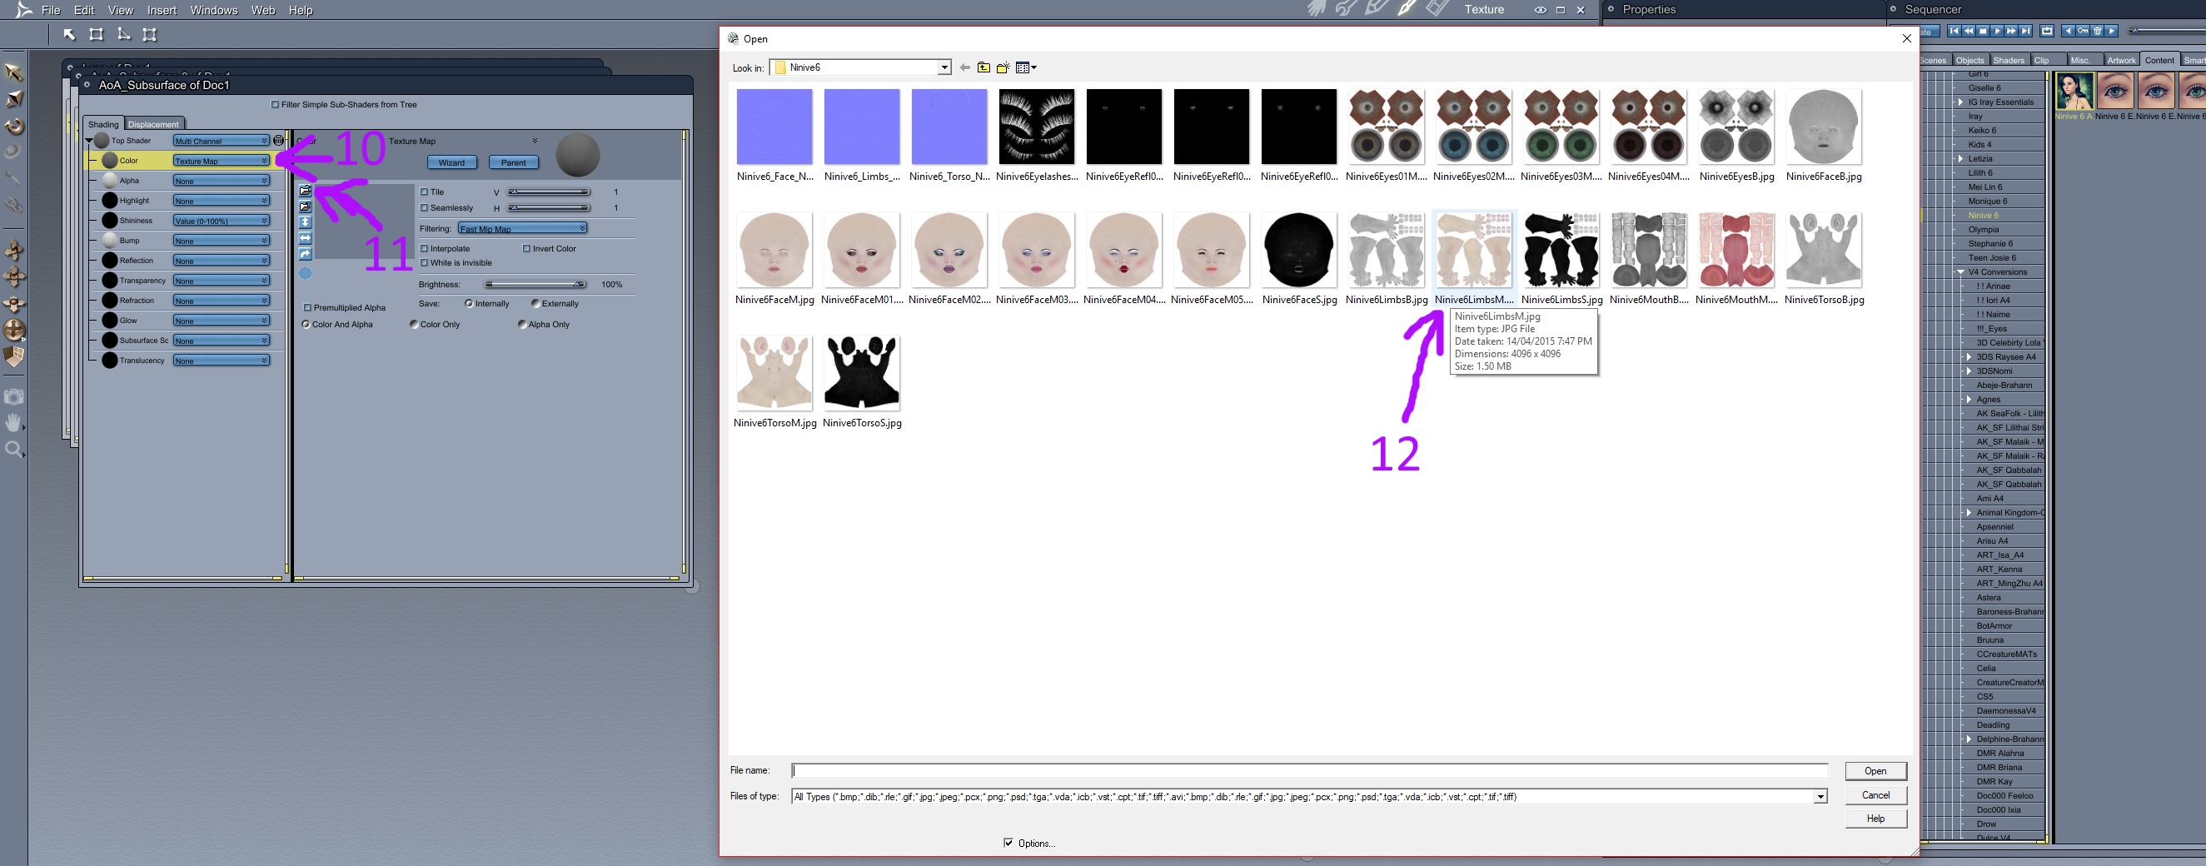Click the trash icon beside Top Shader
The width and height of the screenshot is (2206, 866).
pos(278,141)
